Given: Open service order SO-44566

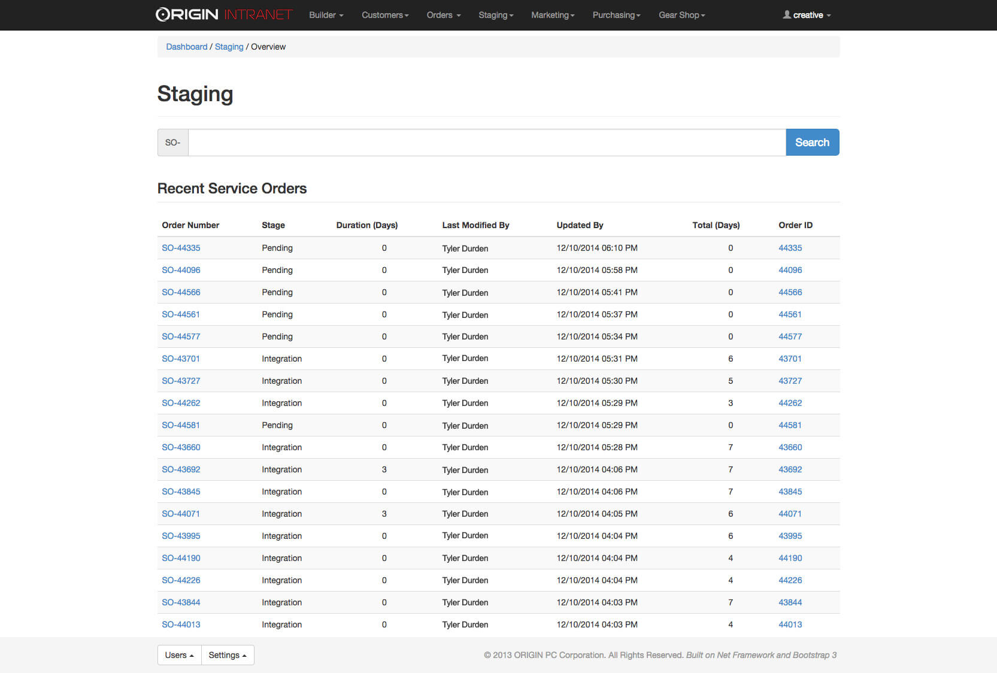Looking at the screenshot, I should [181, 292].
